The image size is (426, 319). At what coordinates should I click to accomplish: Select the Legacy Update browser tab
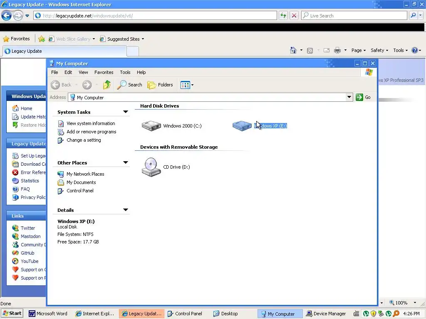(x=64, y=51)
